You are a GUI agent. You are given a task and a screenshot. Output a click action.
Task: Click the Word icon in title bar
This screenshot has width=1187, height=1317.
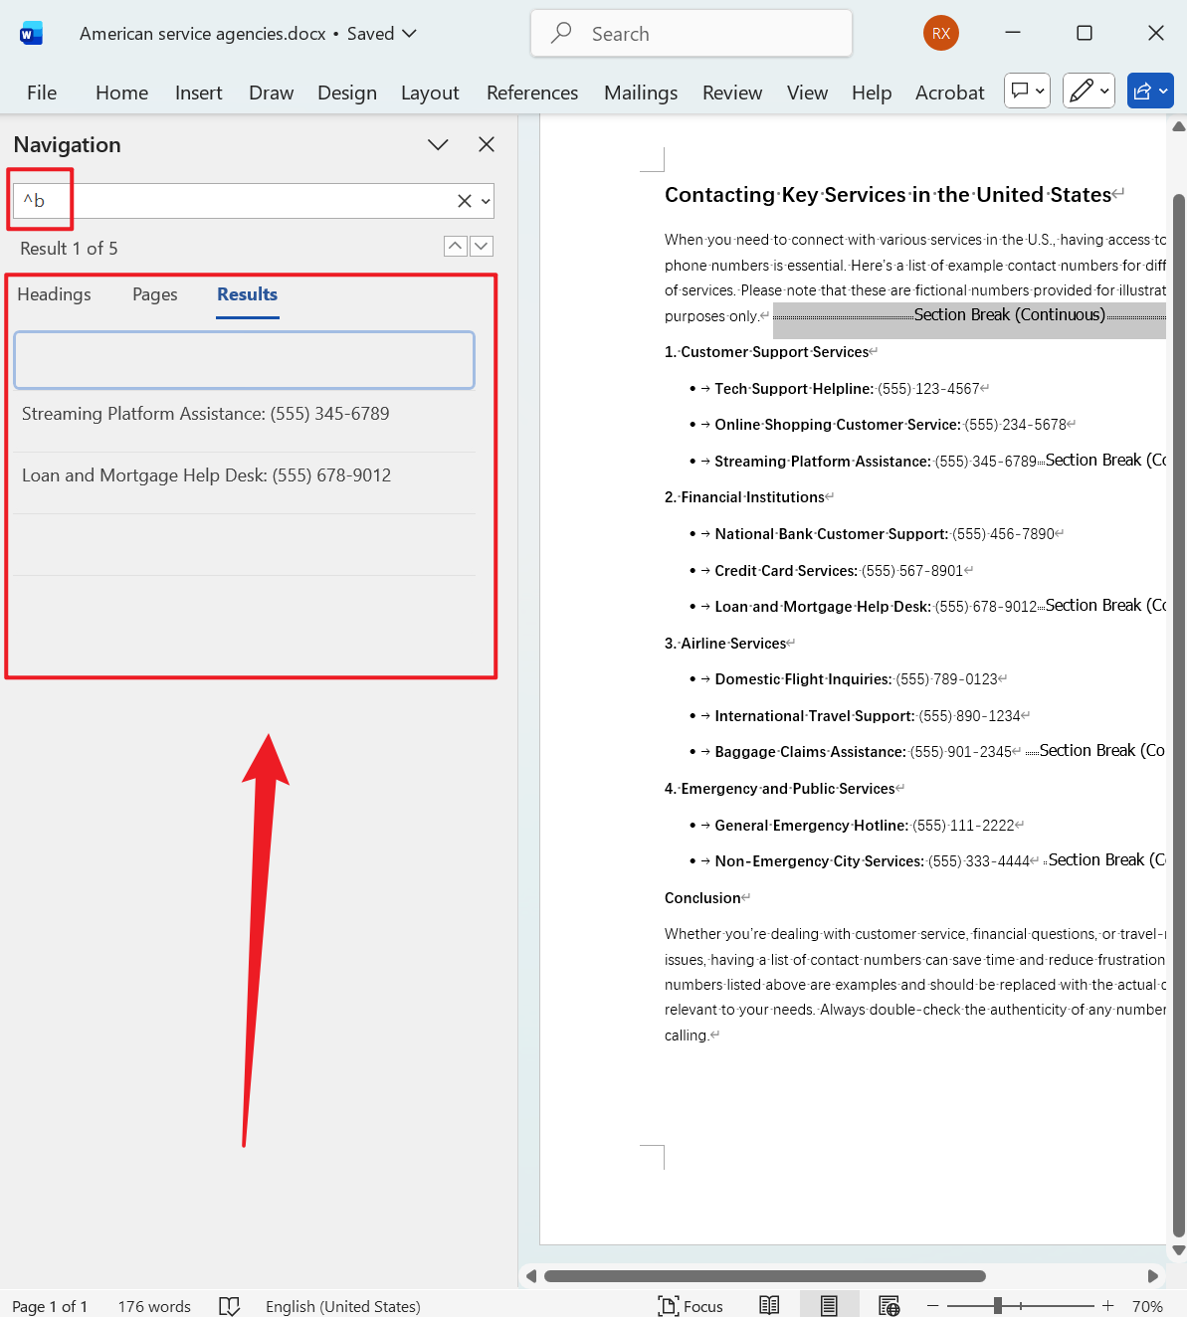tap(31, 32)
